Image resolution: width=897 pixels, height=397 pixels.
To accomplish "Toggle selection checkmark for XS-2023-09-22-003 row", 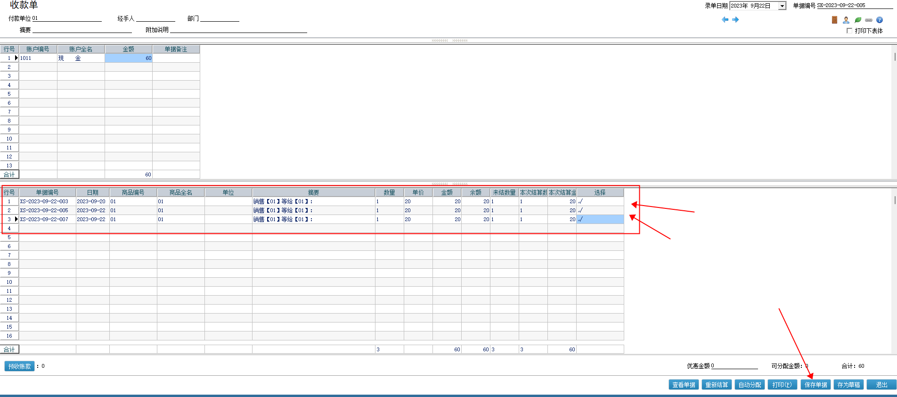I will [600, 201].
